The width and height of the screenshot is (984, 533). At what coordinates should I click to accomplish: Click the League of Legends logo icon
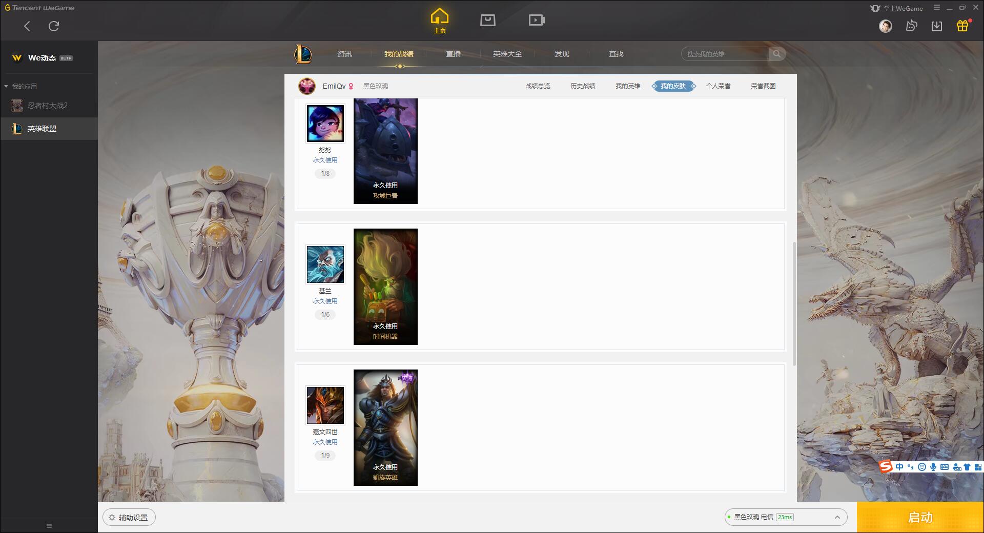[x=303, y=54]
